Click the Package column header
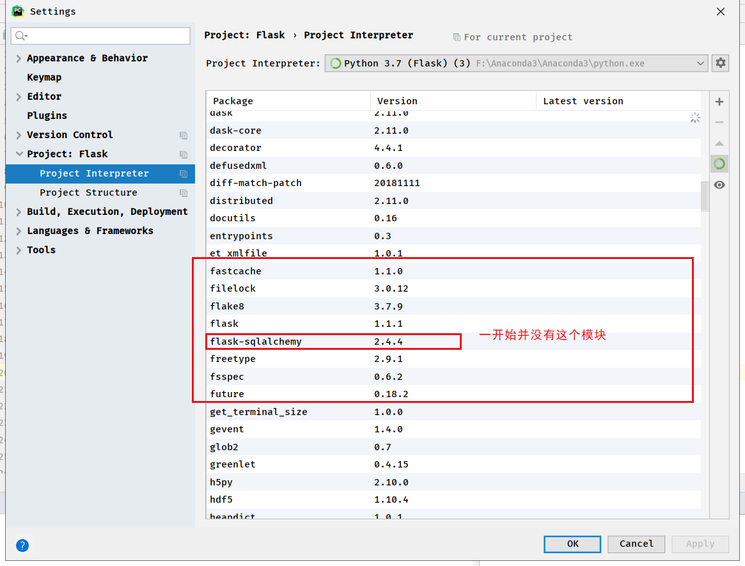 pyautogui.click(x=288, y=101)
